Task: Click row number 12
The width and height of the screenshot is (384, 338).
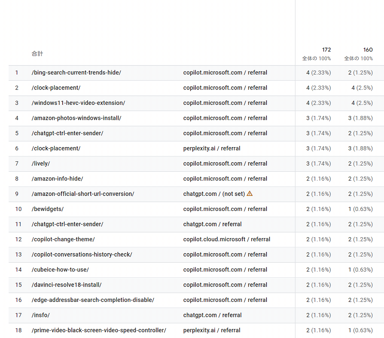Action: tap(18, 239)
